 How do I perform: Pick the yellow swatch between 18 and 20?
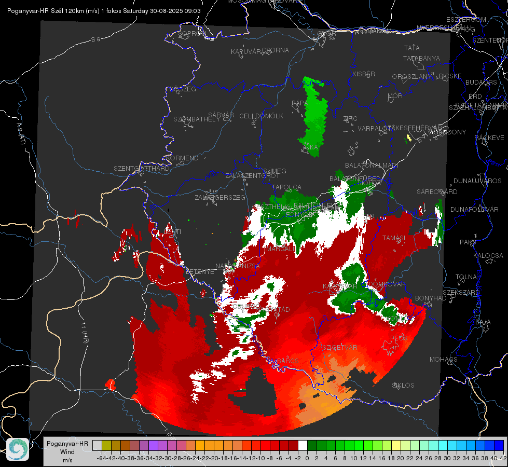click(x=396, y=445)
